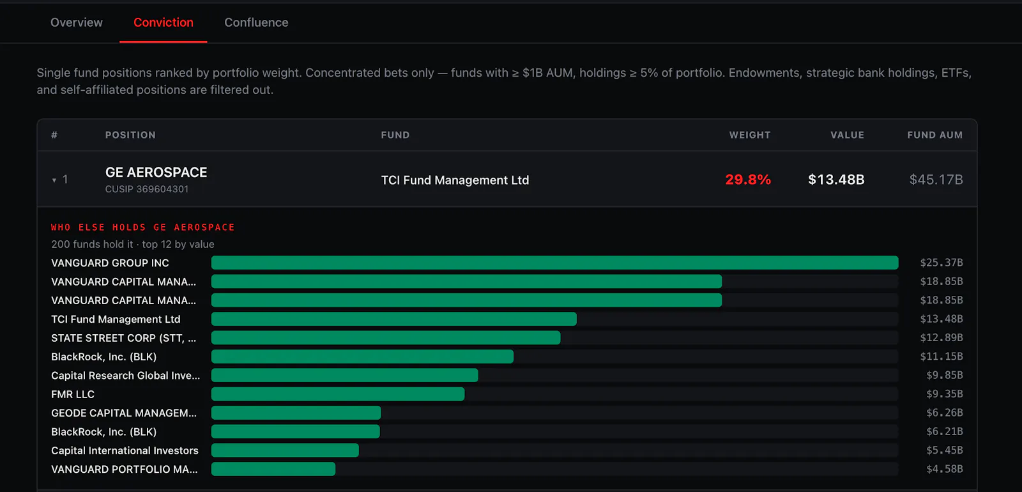1022x492 pixels.
Task: Click the FMR LLC holder label
Action: tap(73, 394)
